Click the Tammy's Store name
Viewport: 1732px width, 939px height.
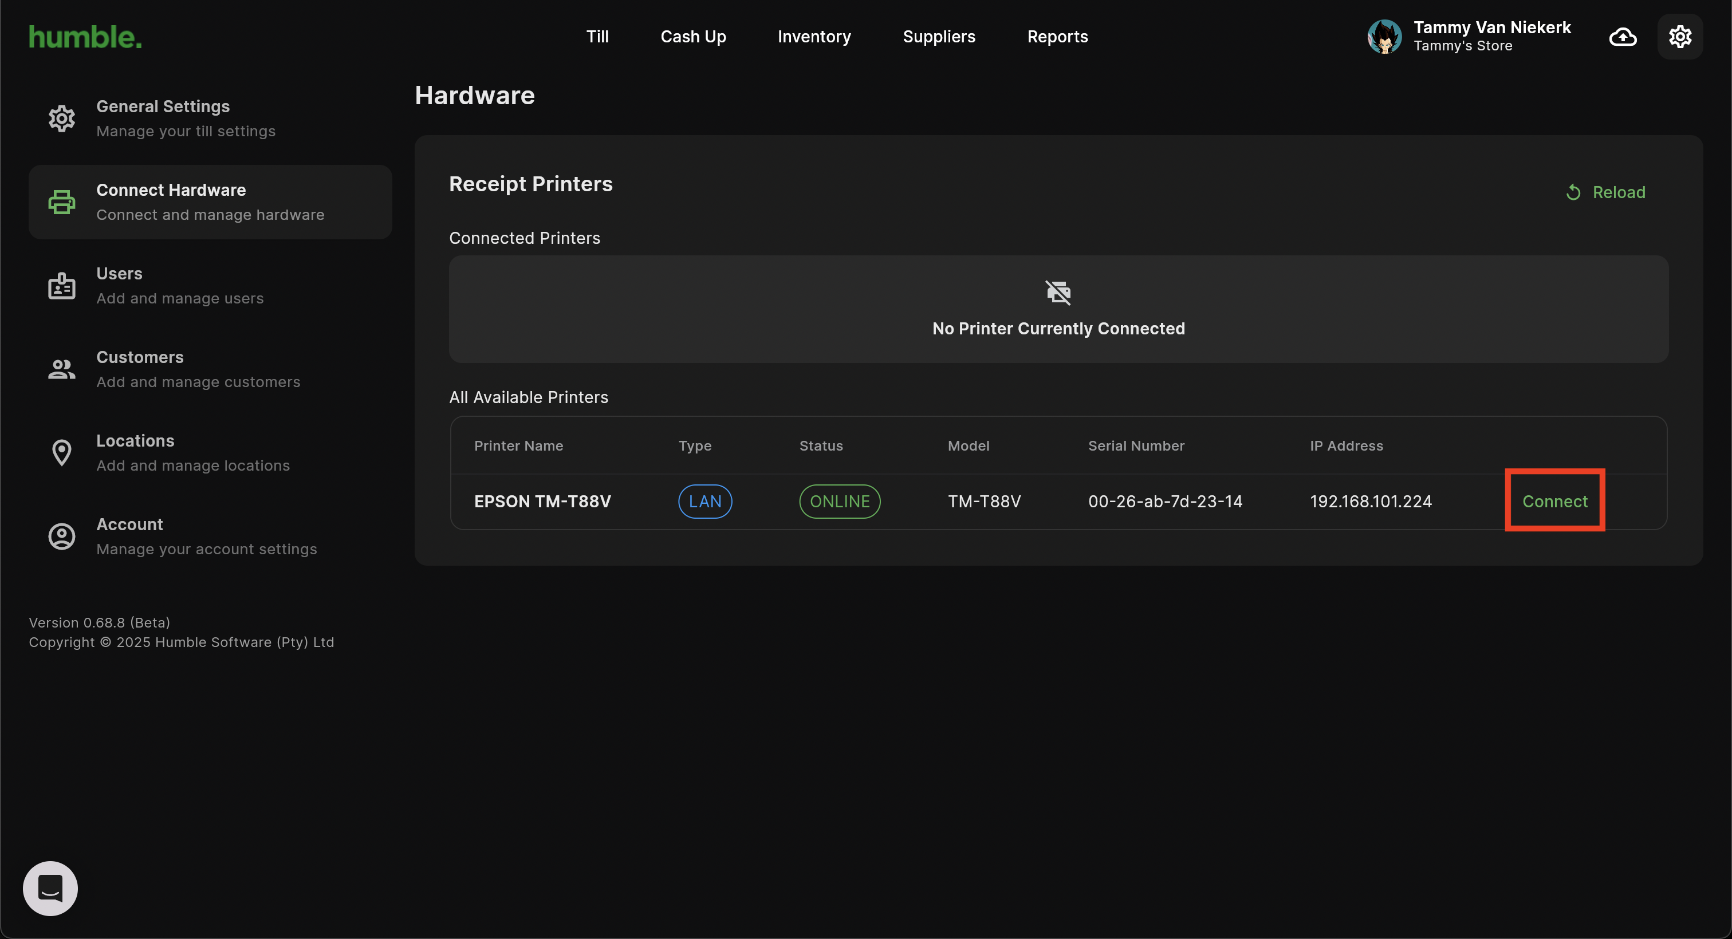1462,46
